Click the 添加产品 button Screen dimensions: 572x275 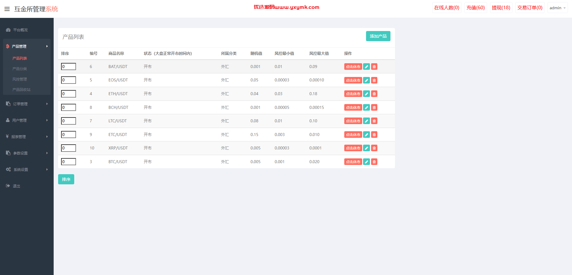(x=378, y=36)
